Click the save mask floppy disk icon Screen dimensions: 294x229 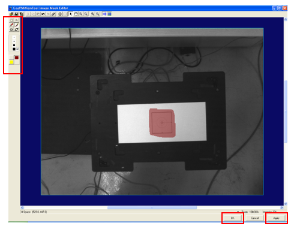(16, 14)
